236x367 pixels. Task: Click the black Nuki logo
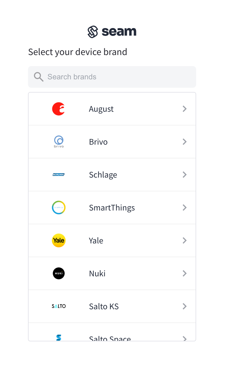point(58,273)
